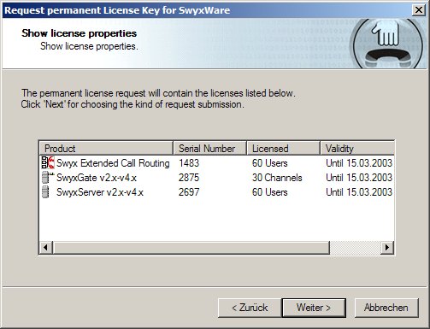Click serial number 2697

tap(189, 192)
